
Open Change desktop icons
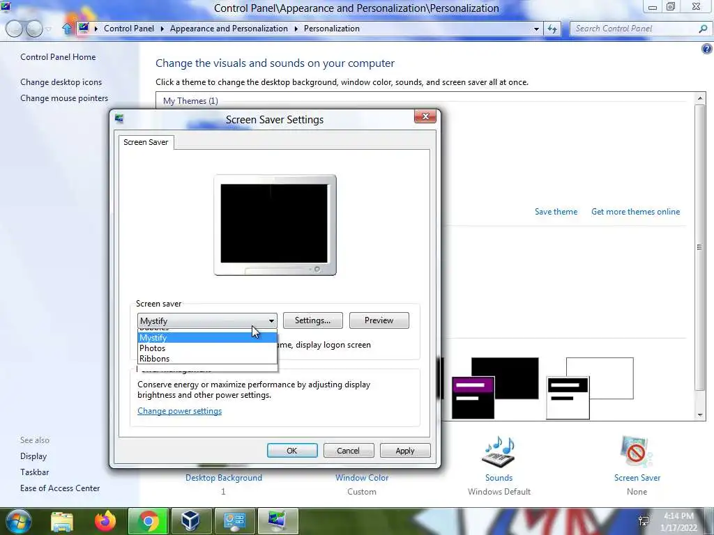point(61,82)
